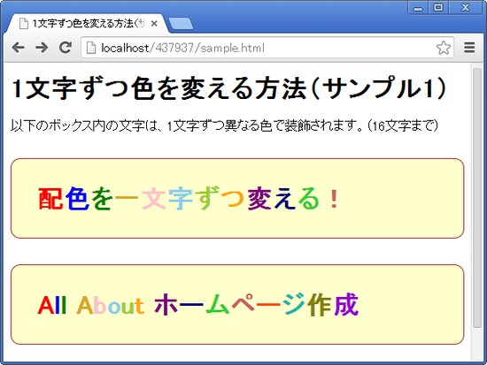Close the browser window
This screenshot has width=487, height=365.
[x=465, y=8]
